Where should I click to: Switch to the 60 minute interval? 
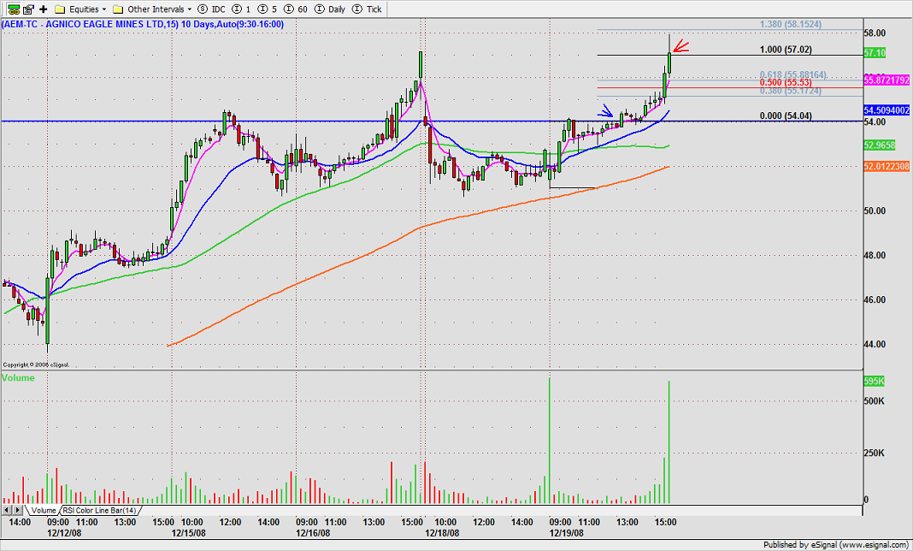click(x=294, y=9)
